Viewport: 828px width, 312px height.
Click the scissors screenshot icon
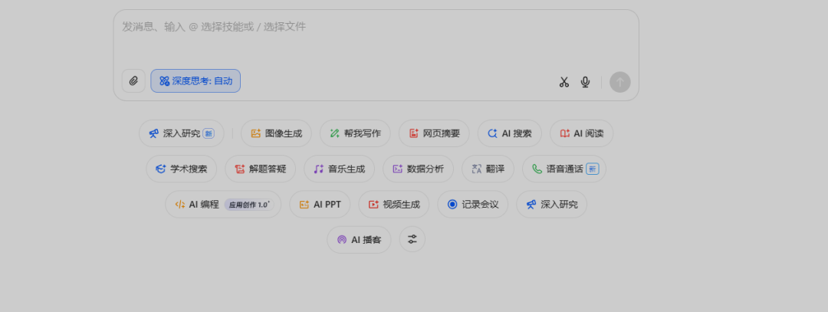[x=564, y=82]
